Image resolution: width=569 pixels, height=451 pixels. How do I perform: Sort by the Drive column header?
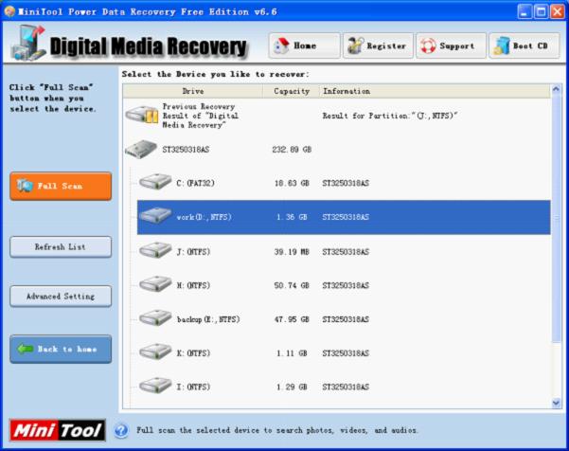coord(193,91)
